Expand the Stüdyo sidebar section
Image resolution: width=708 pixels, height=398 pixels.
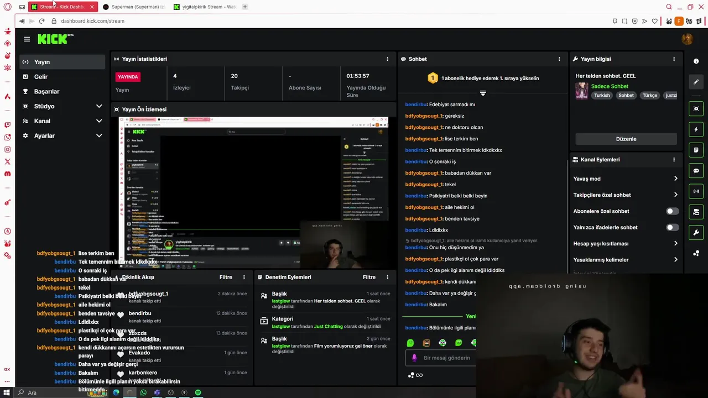pyautogui.click(x=99, y=106)
